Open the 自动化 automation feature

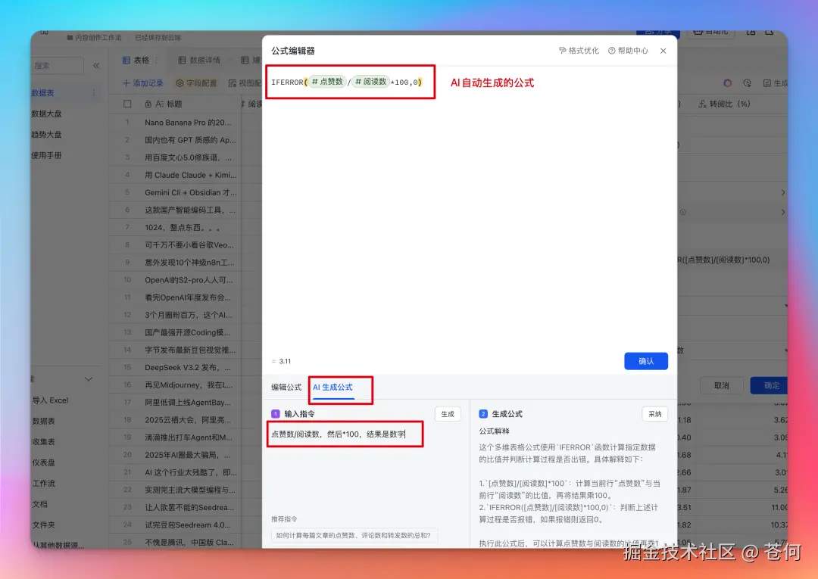click(712, 33)
